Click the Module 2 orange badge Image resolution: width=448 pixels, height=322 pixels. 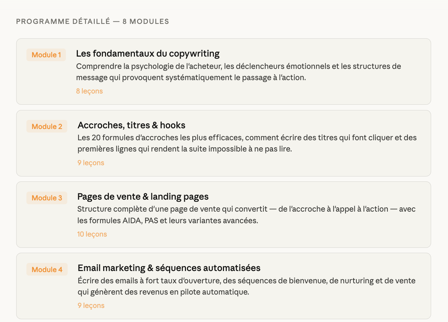47,127
